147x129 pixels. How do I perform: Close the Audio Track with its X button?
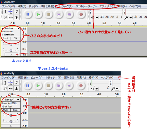coord(2,28)
